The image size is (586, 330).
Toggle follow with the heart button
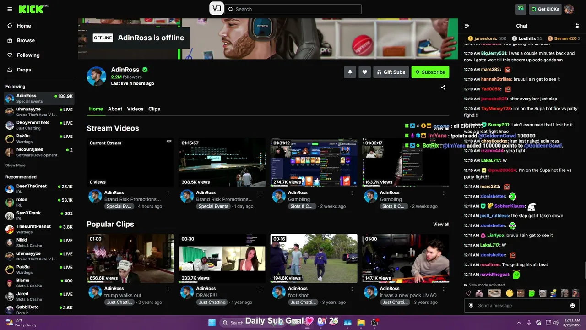pyautogui.click(x=365, y=72)
